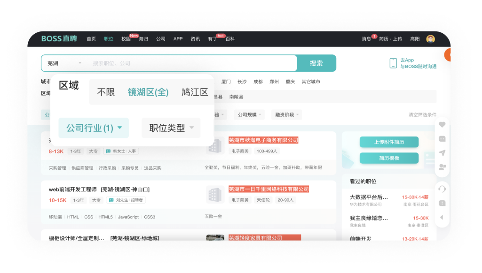Image resolution: width=482 pixels, height=273 pixels.
Task: Open the 消息 messages menu
Action: coord(366,39)
